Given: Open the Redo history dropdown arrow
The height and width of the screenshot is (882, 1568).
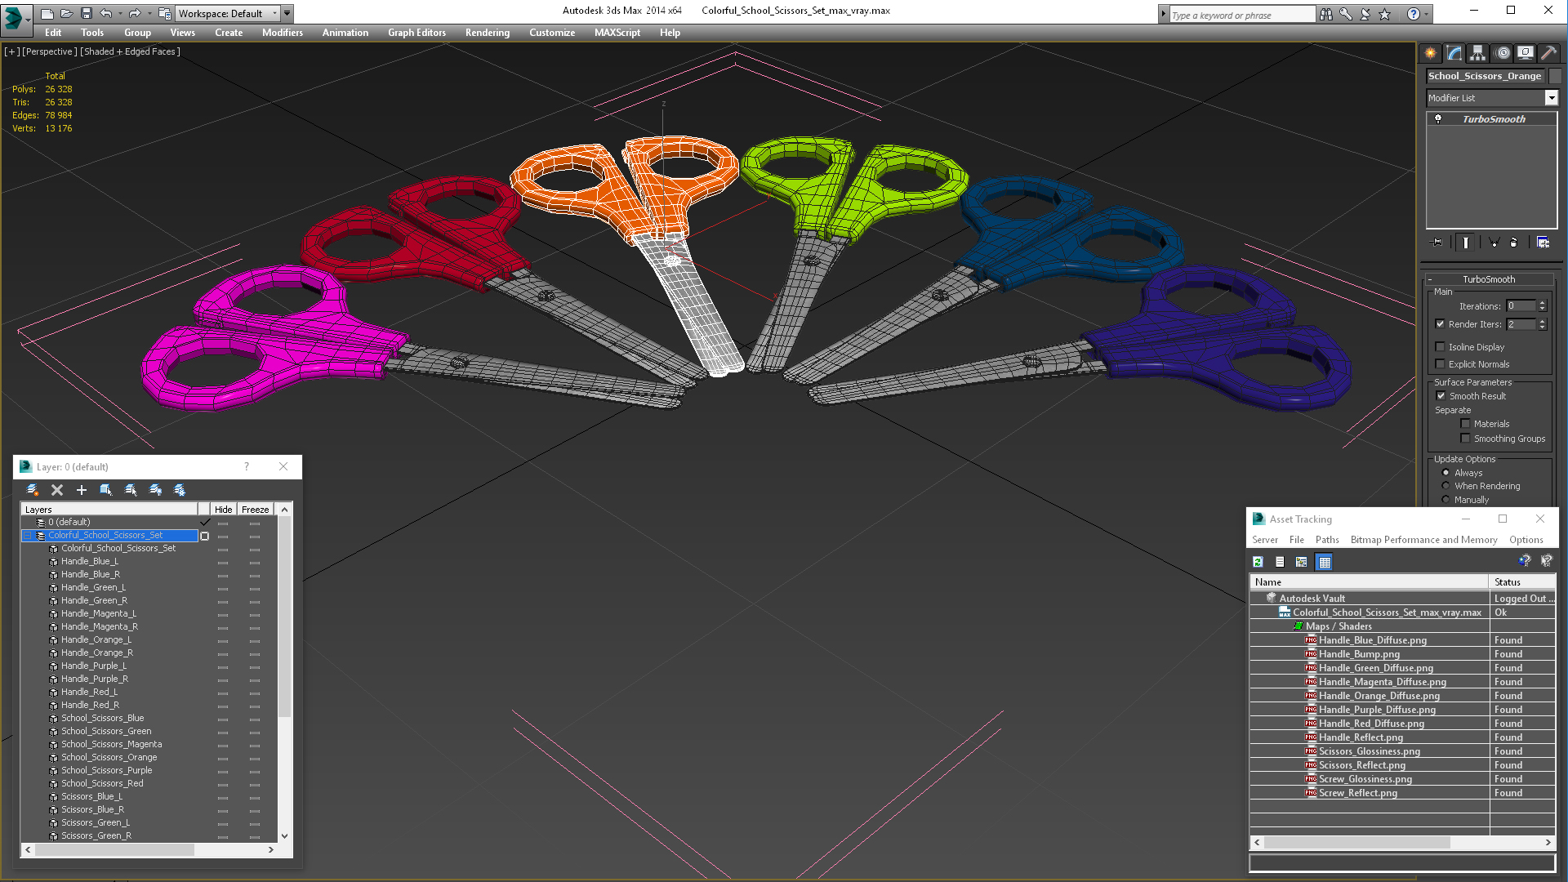Looking at the screenshot, I should [149, 14].
